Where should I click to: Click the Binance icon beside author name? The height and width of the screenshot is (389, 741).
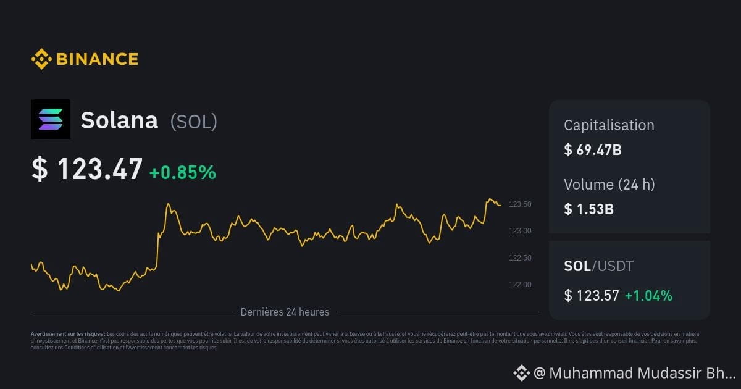click(x=522, y=372)
